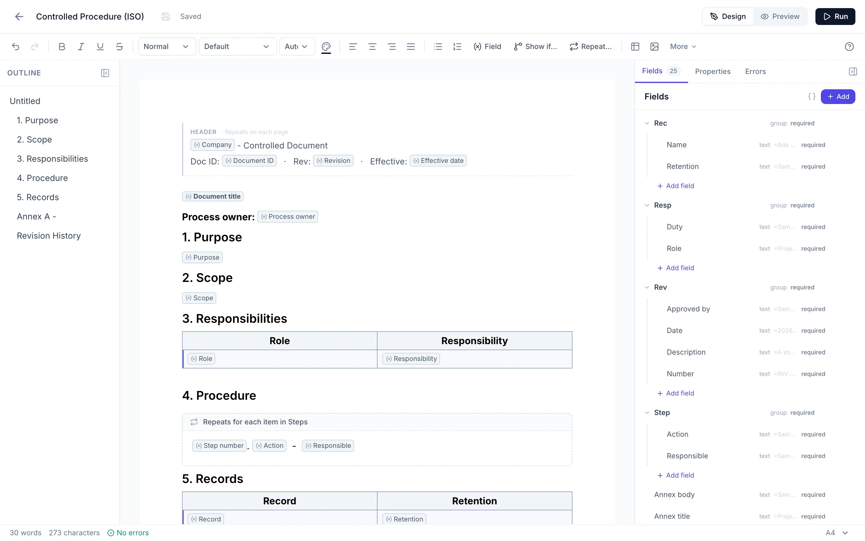Run the template

pyautogui.click(x=835, y=17)
